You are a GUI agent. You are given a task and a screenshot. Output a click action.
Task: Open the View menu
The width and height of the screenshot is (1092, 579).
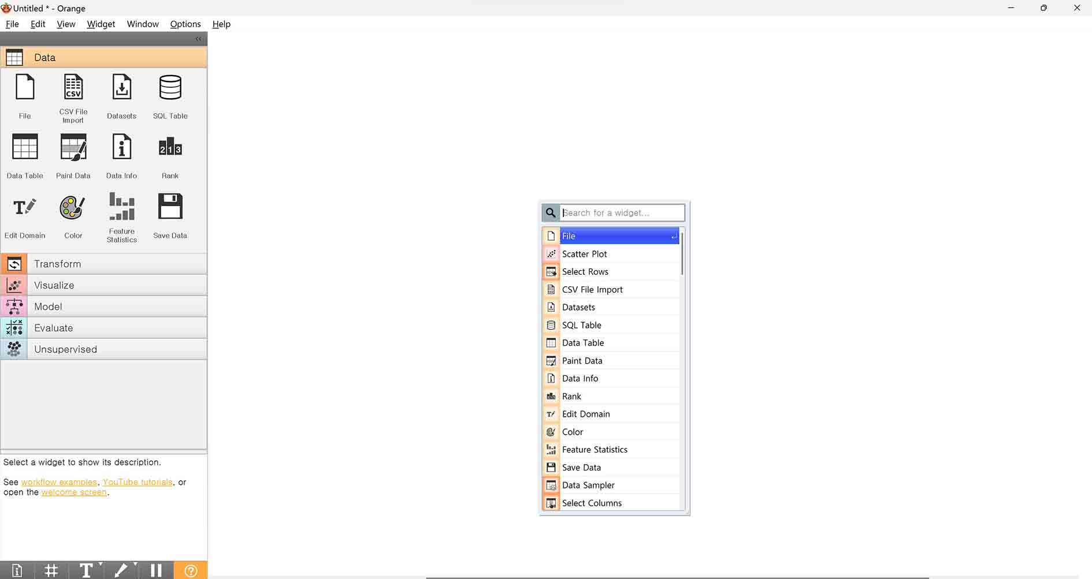(66, 24)
